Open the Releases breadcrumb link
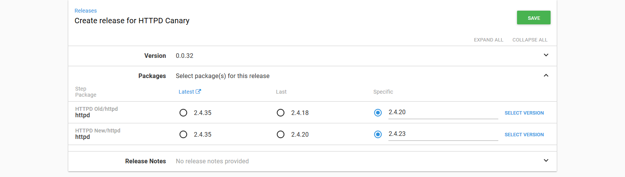Image resolution: width=625 pixels, height=177 pixels. (x=85, y=11)
